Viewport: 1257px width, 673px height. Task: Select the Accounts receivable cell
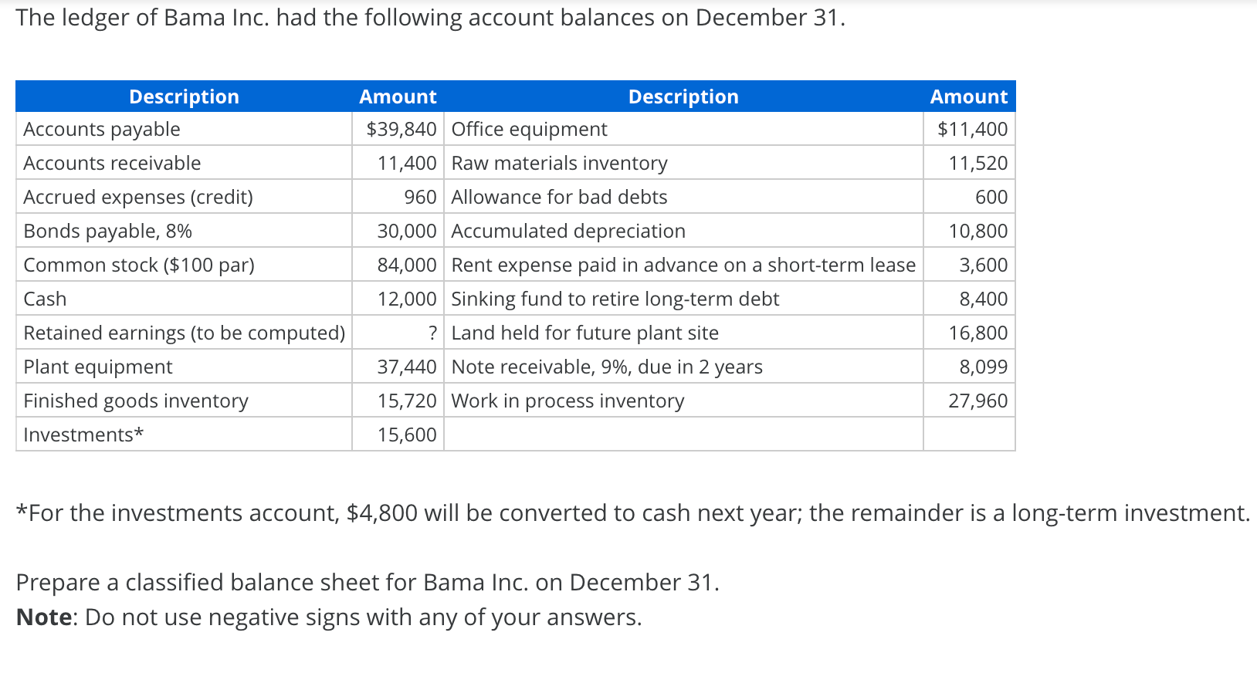tap(112, 163)
